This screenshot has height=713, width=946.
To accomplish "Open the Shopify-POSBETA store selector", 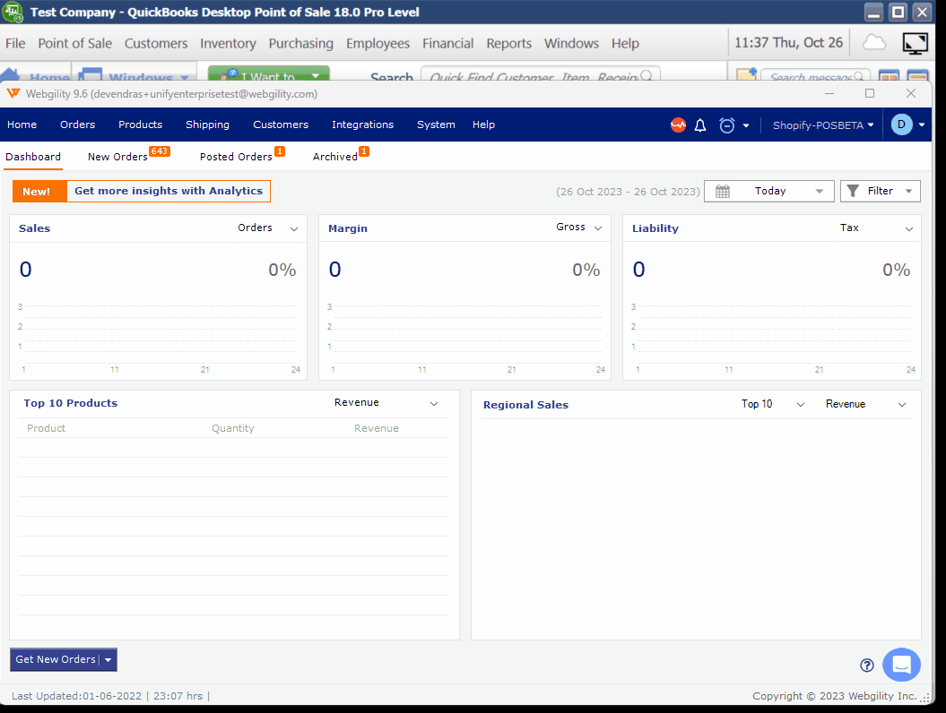I will pyautogui.click(x=823, y=125).
